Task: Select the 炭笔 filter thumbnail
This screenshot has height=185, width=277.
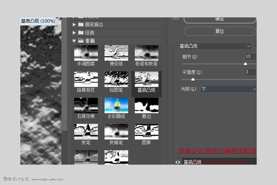Action: [x=86, y=132]
